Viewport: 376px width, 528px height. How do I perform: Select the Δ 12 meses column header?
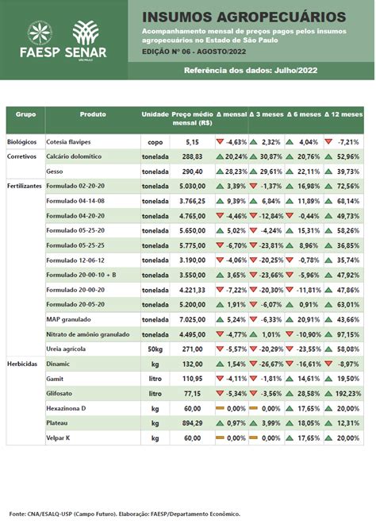pyautogui.click(x=343, y=114)
